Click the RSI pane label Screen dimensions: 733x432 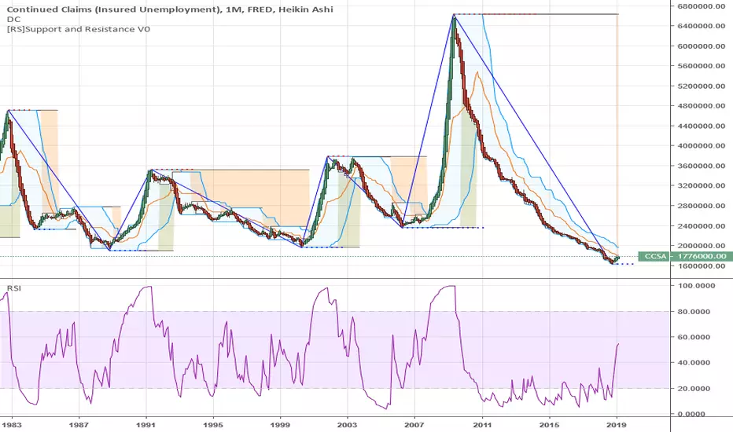[x=14, y=288]
